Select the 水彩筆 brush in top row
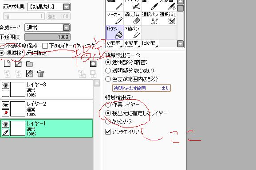The height and width of the screenshot is (170, 256). coord(168,5)
